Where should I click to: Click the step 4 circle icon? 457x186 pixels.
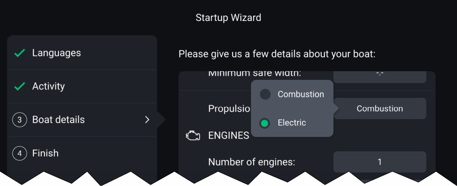point(20,154)
